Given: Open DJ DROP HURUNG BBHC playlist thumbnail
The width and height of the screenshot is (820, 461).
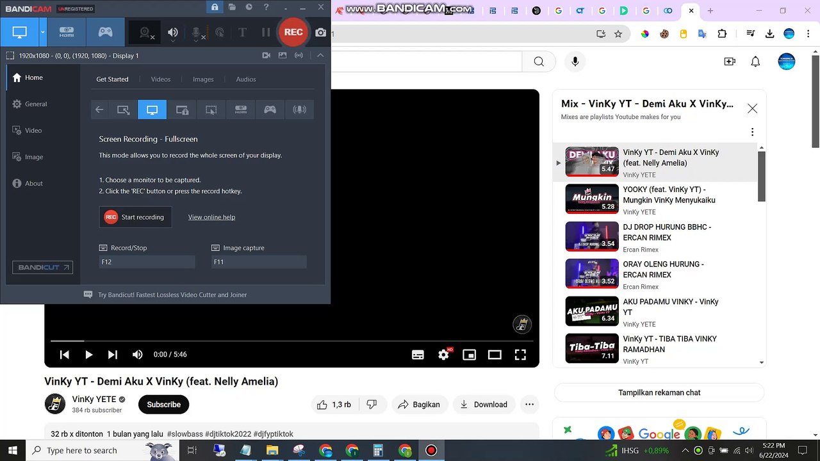Looking at the screenshot, I should pos(592,236).
